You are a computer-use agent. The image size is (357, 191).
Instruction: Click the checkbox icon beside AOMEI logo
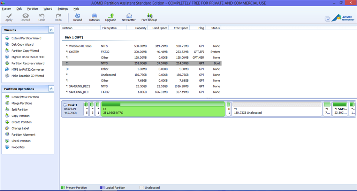click(327, 19)
